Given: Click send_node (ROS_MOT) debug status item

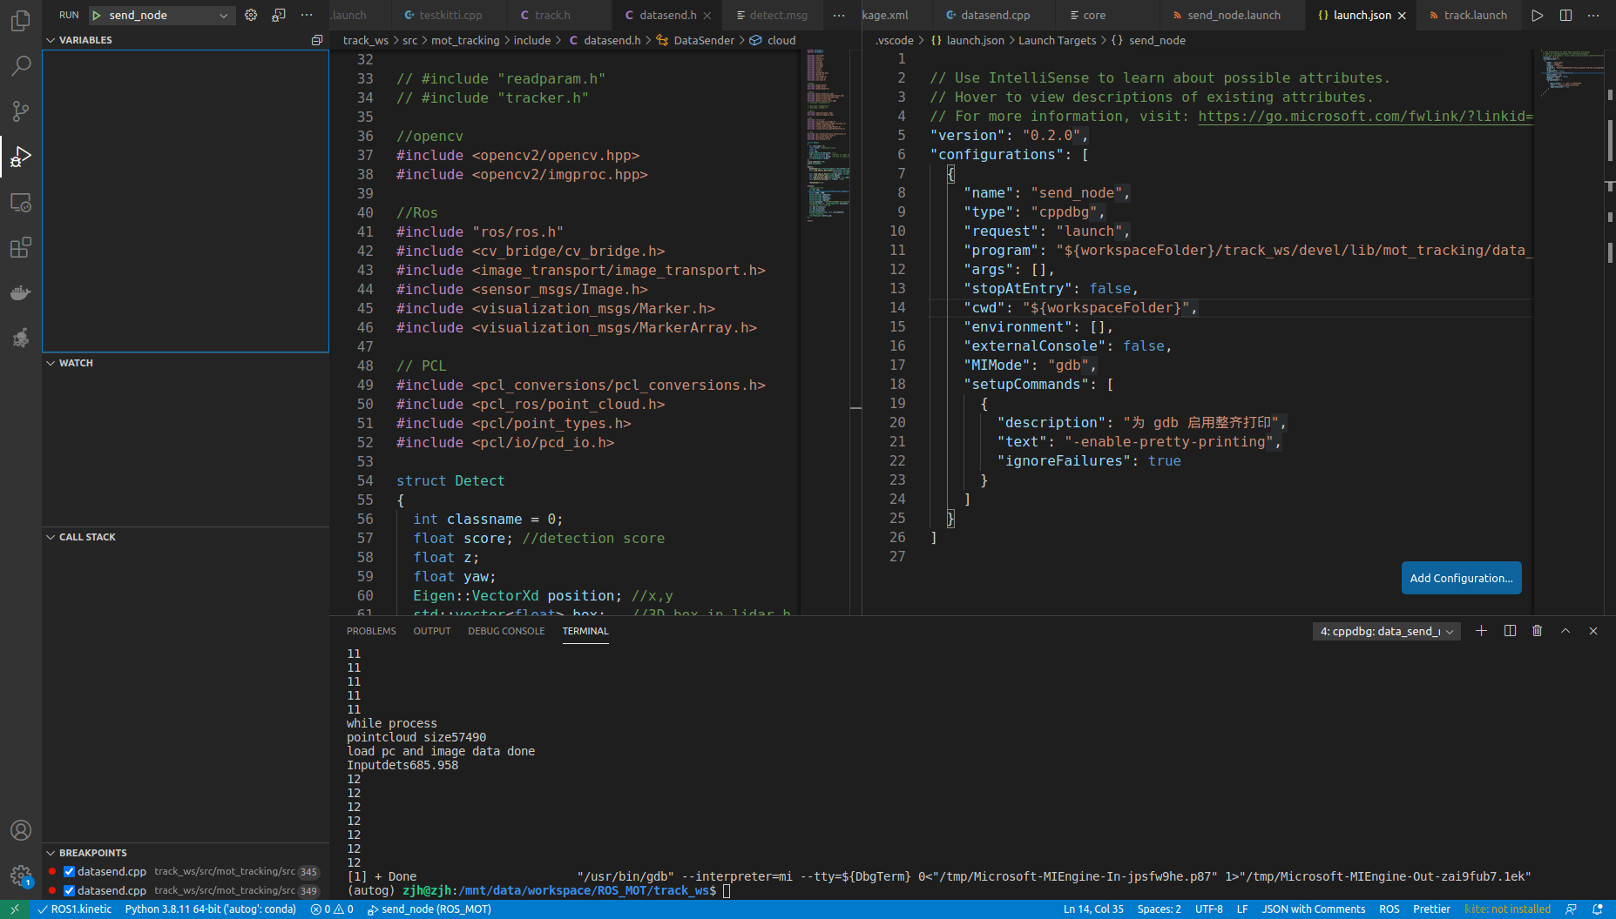Looking at the screenshot, I should click(429, 909).
